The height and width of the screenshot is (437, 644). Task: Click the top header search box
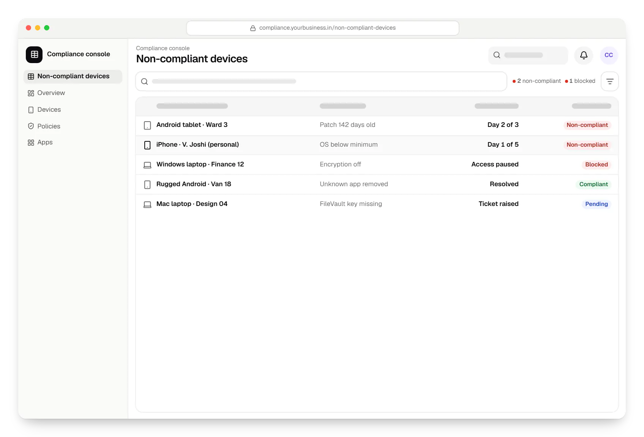point(528,55)
